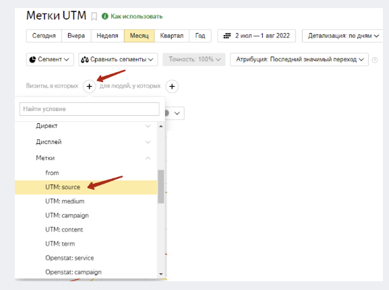Collapse the Метки condition group
This screenshot has width=389, height=290.
[86, 158]
